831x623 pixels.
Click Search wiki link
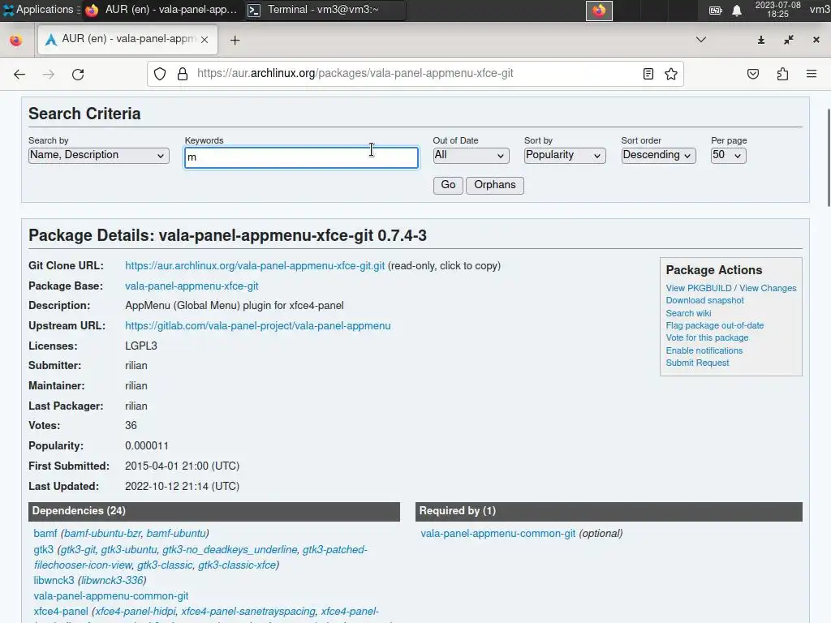click(x=688, y=313)
